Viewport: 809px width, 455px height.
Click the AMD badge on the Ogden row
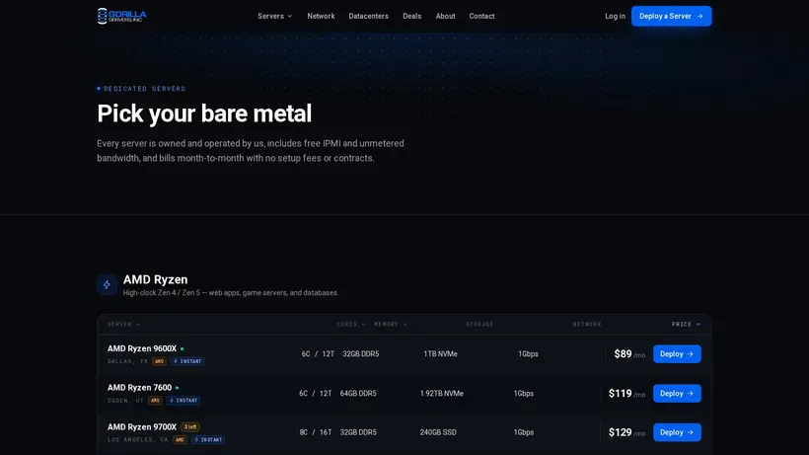pyautogui.click(x=155, y=401)
